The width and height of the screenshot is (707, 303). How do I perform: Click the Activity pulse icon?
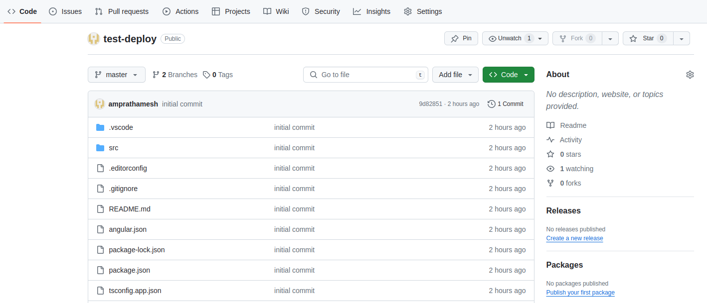click(550, 140)
